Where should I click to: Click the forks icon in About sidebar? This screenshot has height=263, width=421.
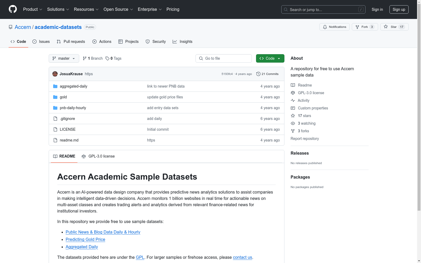[x=293, y=131]
